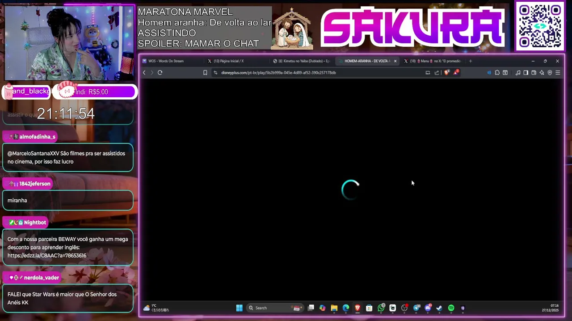Toggle the browser sidebar panel
Screen dimensions: 572x321
pos(526,73)
